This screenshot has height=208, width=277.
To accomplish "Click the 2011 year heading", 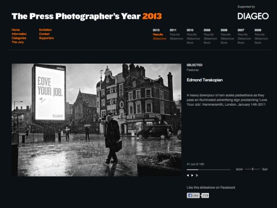I will (x=173, y=30).
